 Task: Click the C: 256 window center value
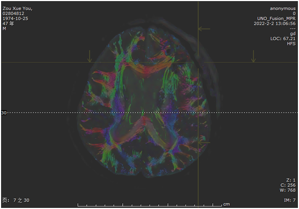288,185
